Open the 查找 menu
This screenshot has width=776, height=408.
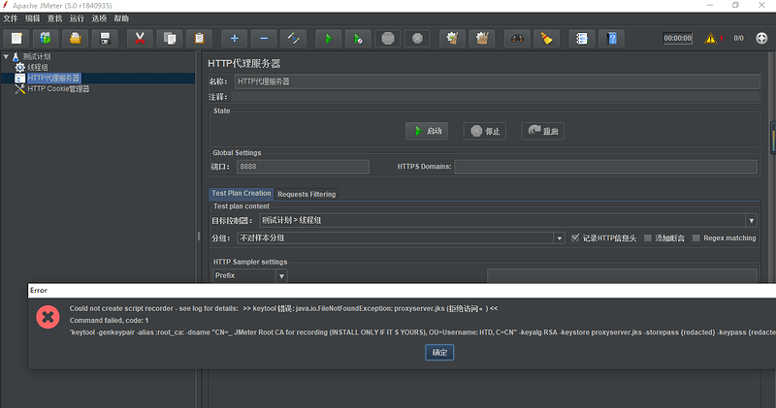[x=55, y=18]
